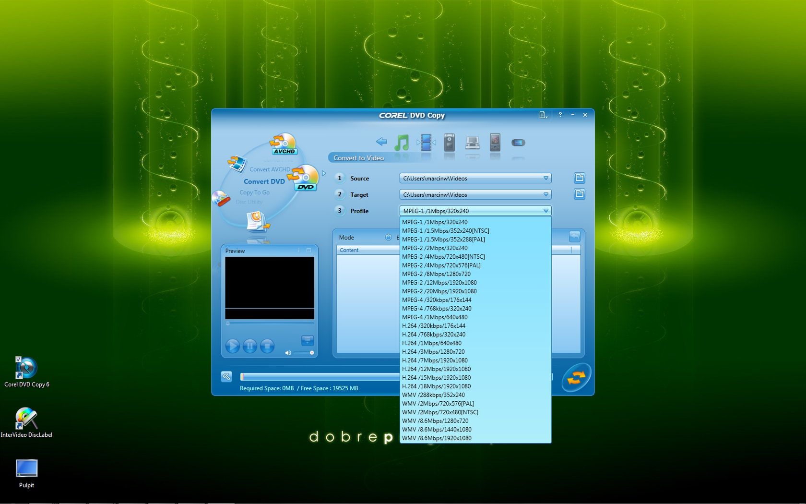806x504 pixels.
Task: Pause the preview video
Action: point(250,346)
